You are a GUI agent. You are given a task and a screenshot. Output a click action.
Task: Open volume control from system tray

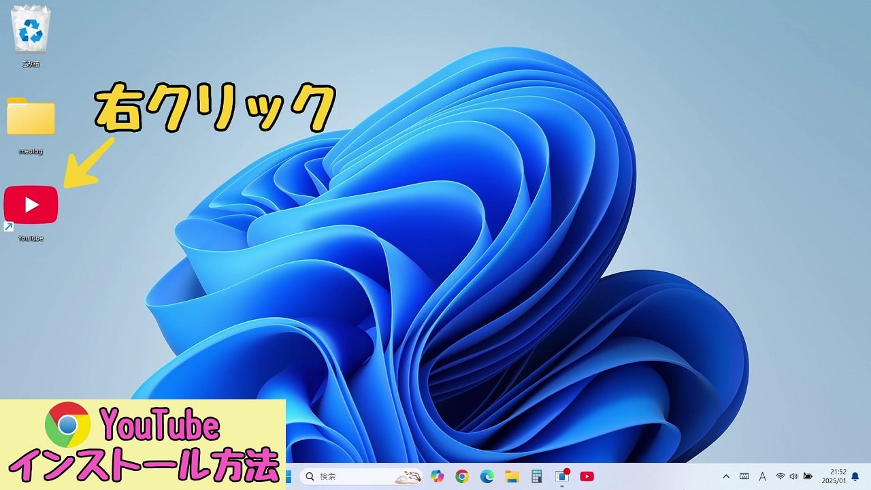coord(793,476)
